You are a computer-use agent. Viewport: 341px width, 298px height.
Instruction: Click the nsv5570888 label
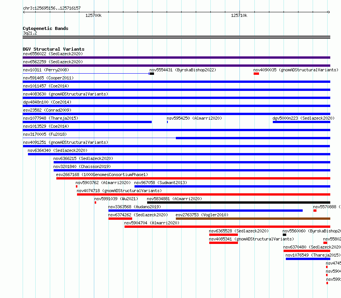(x=327, y=207)
